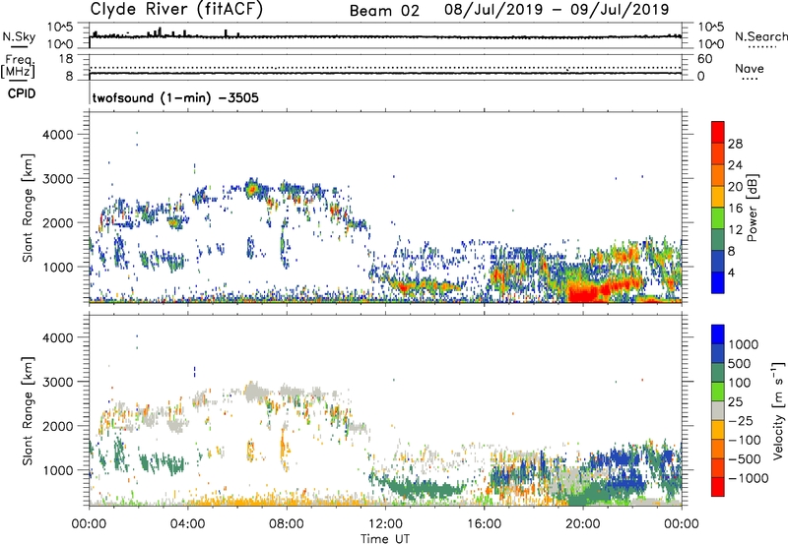The width and height of the screenshot is (788, 545).
Task: Click the '18' frequency axis value
Action: 66,59
